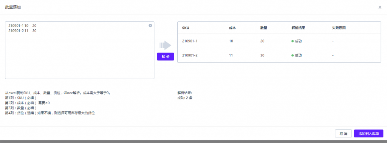Clear the textarea using the circular x icon
This screenshot has width=387, height=143.
pos(150,25)
